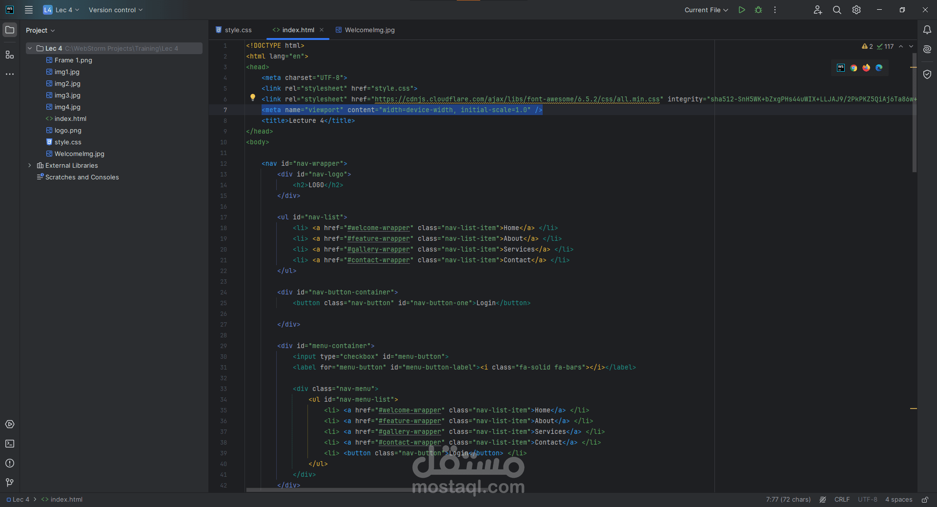Screen dimensions: 937x507
Task: Open the Services tool window
Action: pos(10,424)
